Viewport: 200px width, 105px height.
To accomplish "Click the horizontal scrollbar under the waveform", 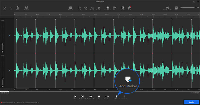I will click(22, 88).
